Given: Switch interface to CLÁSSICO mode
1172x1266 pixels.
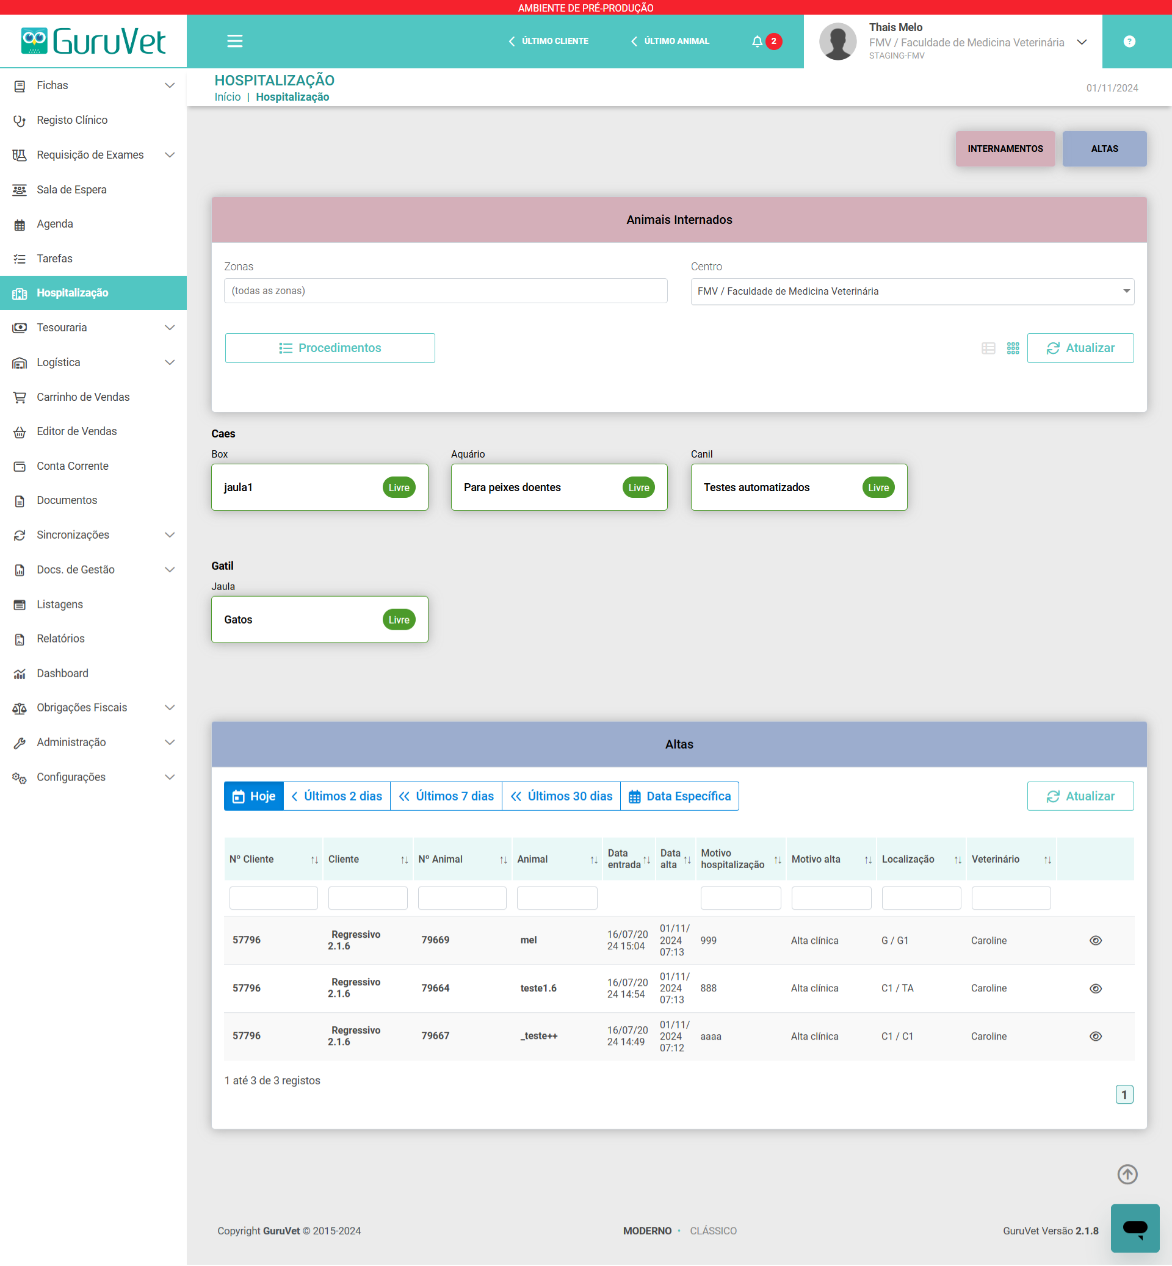Looking at the screenshot, I should 713,1231.
